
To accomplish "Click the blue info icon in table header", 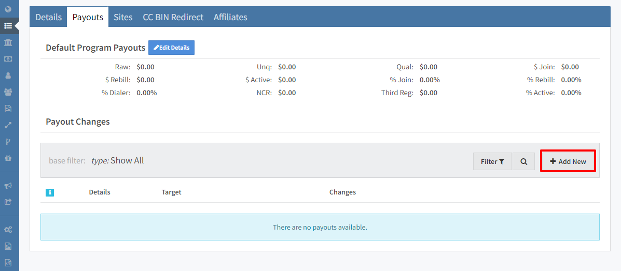I will 50,192.
